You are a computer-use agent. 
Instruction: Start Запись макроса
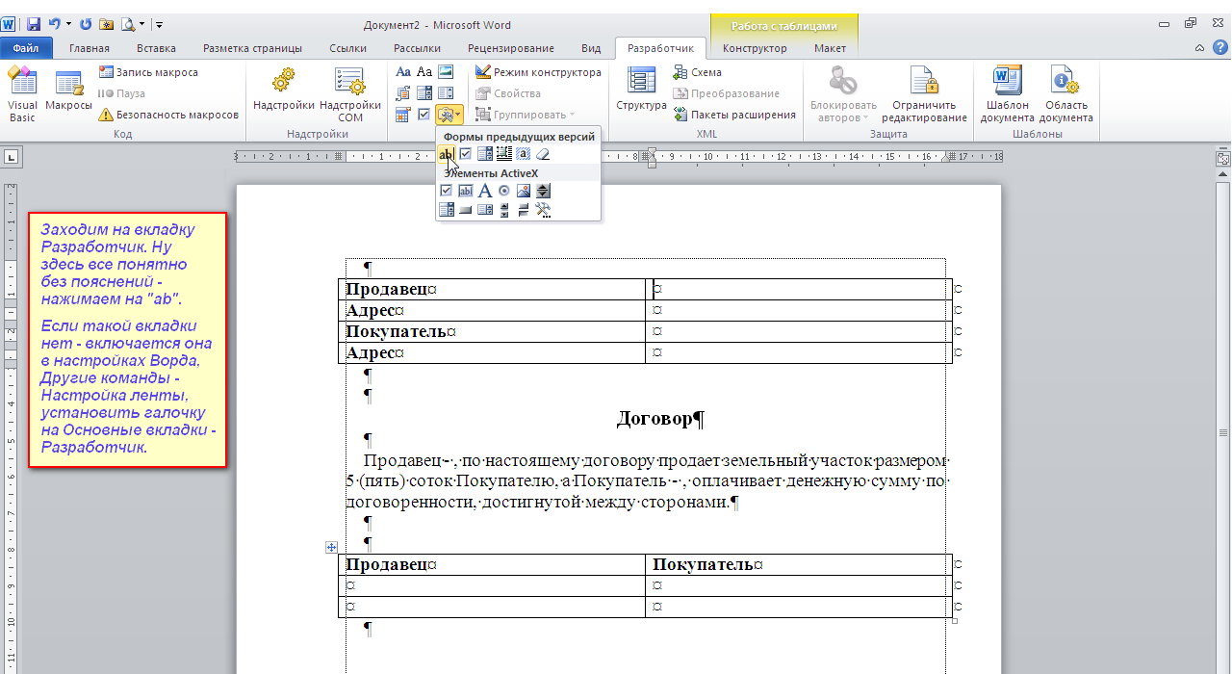[148, 72]
